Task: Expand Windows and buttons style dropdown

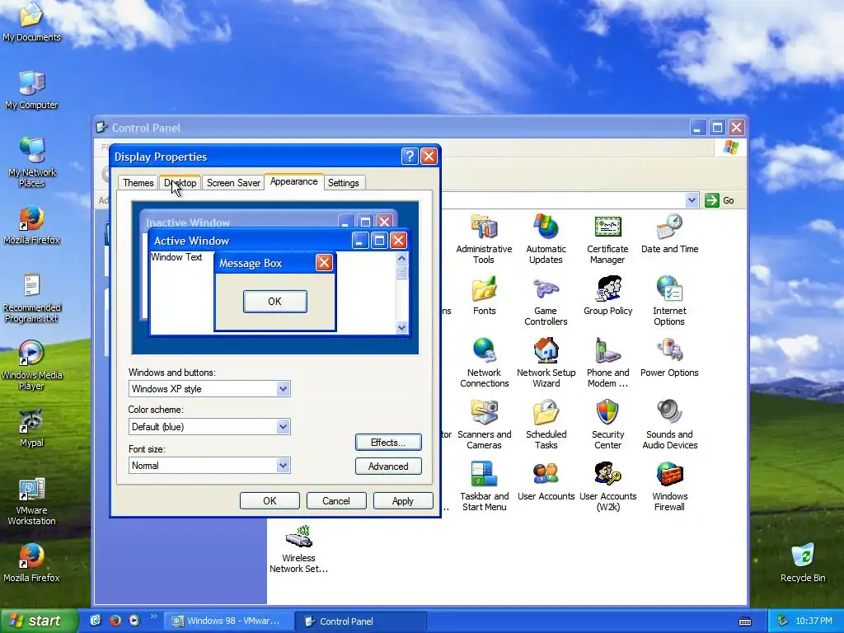Action: point(284,389)
